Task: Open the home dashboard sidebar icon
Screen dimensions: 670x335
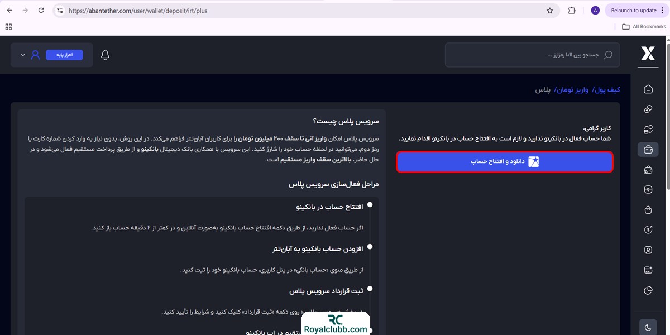Action: (x=648, y=89)
